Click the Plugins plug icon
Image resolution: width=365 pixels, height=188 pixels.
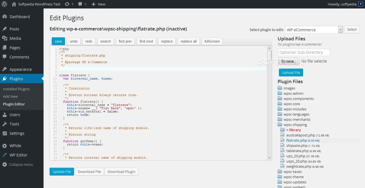4,79
